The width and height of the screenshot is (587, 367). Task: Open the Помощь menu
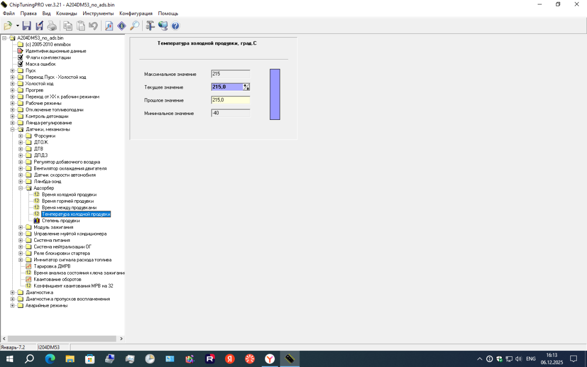tap(168, 13)
